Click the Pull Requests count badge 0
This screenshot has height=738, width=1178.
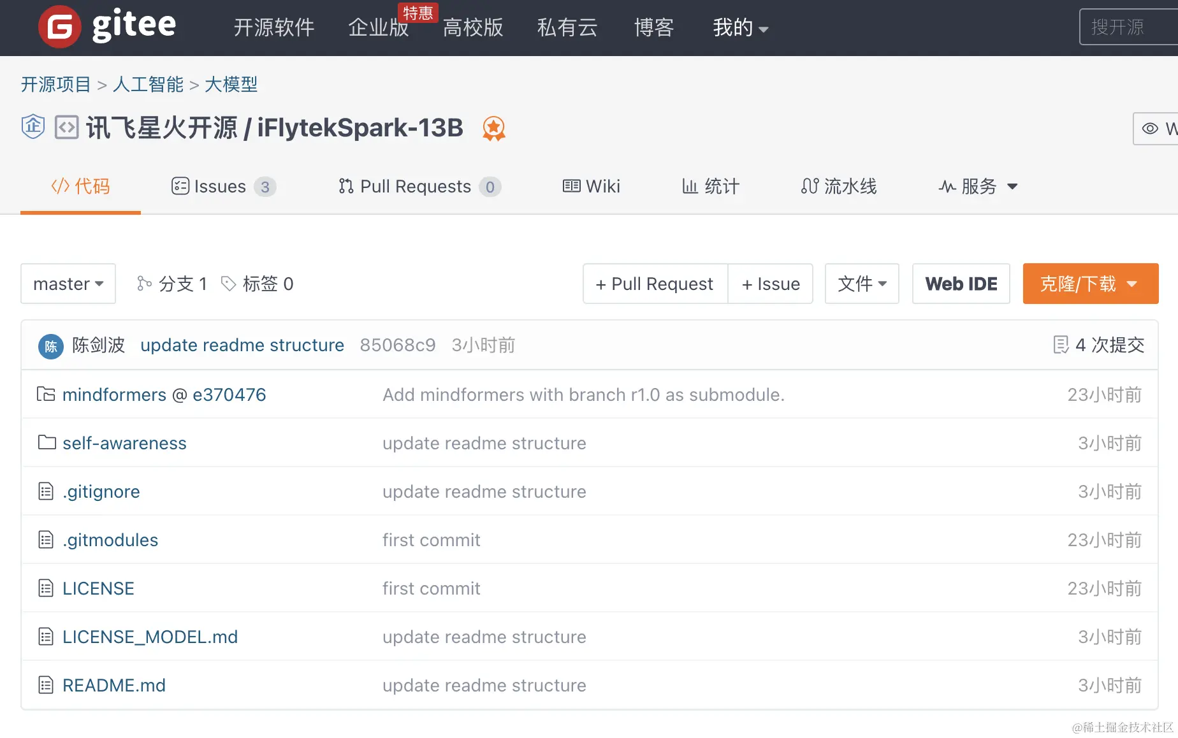(490, 187)
